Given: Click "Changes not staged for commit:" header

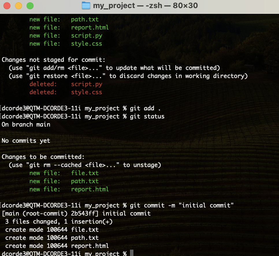Looking at the screenshot, I should 53,60.
